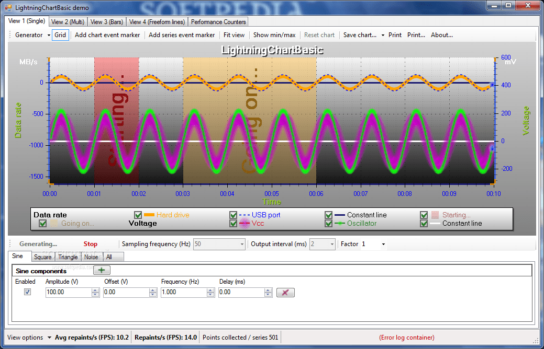Click the app icon in title bar
This screenshot has height=349, width=544.
click(8, 8)
